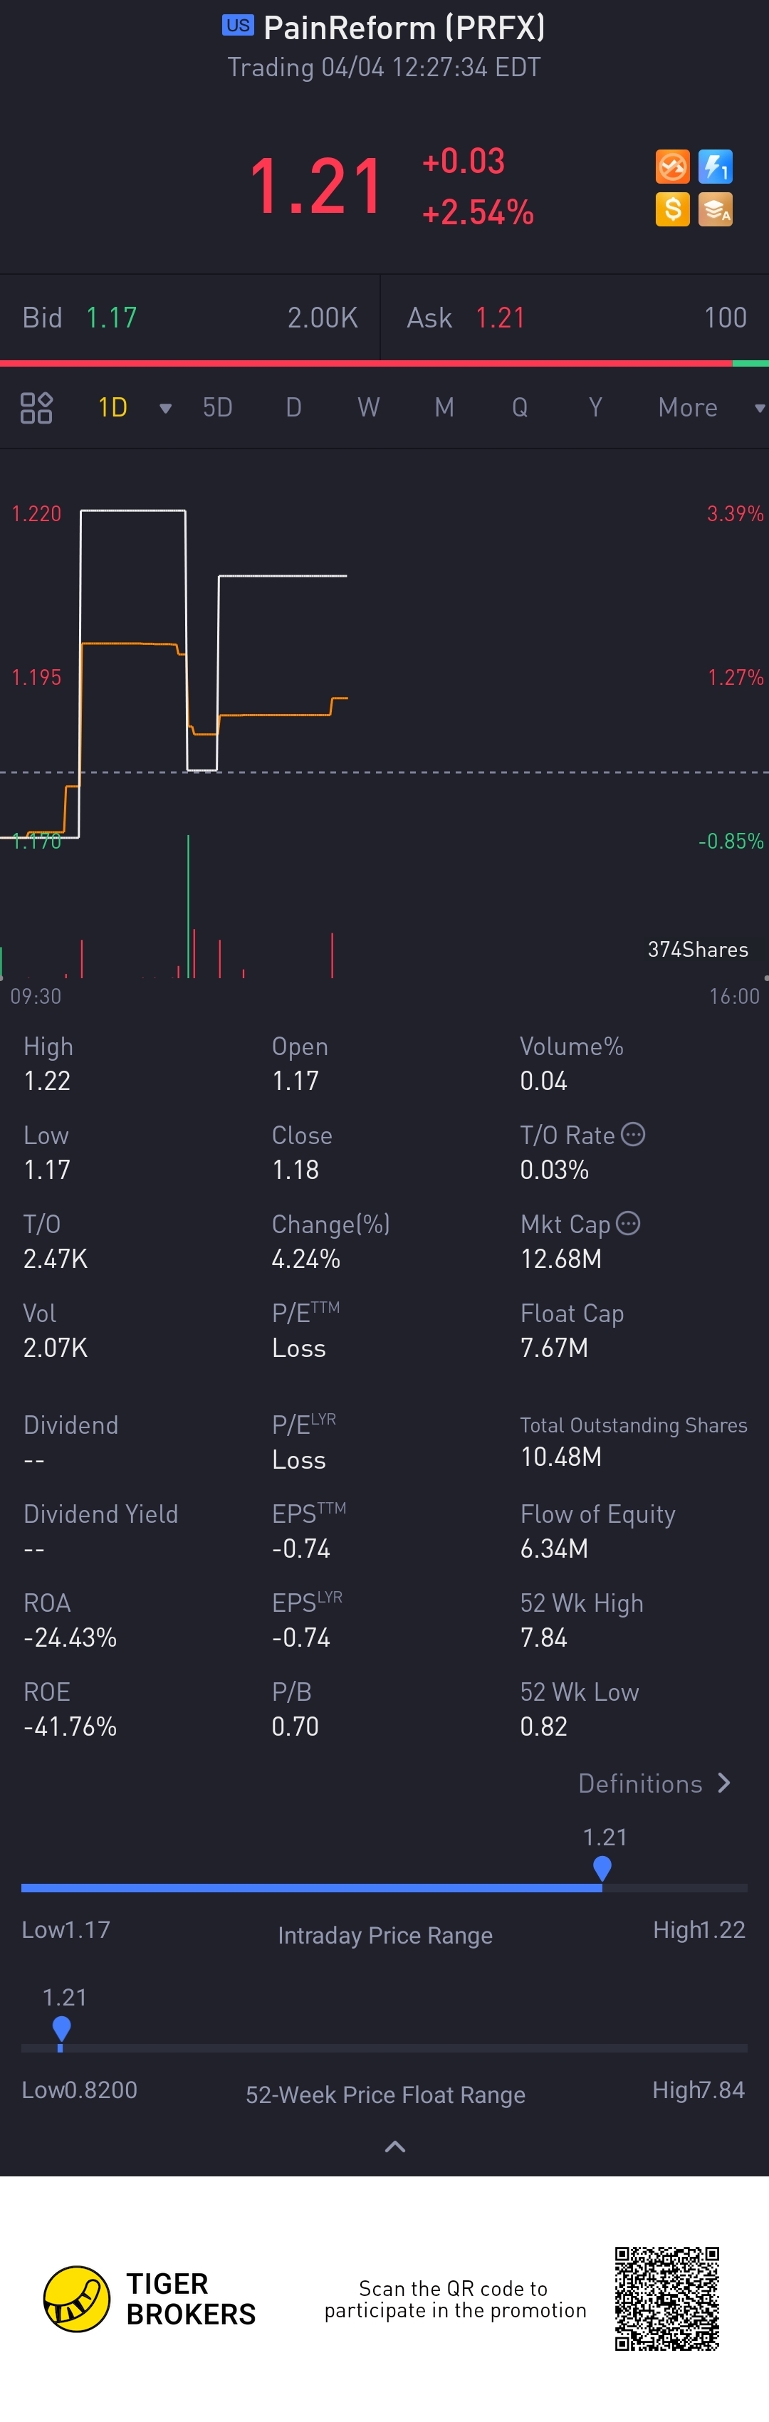
Task: Switch to the 5D chart tab
Action: [x=217, y=407]
